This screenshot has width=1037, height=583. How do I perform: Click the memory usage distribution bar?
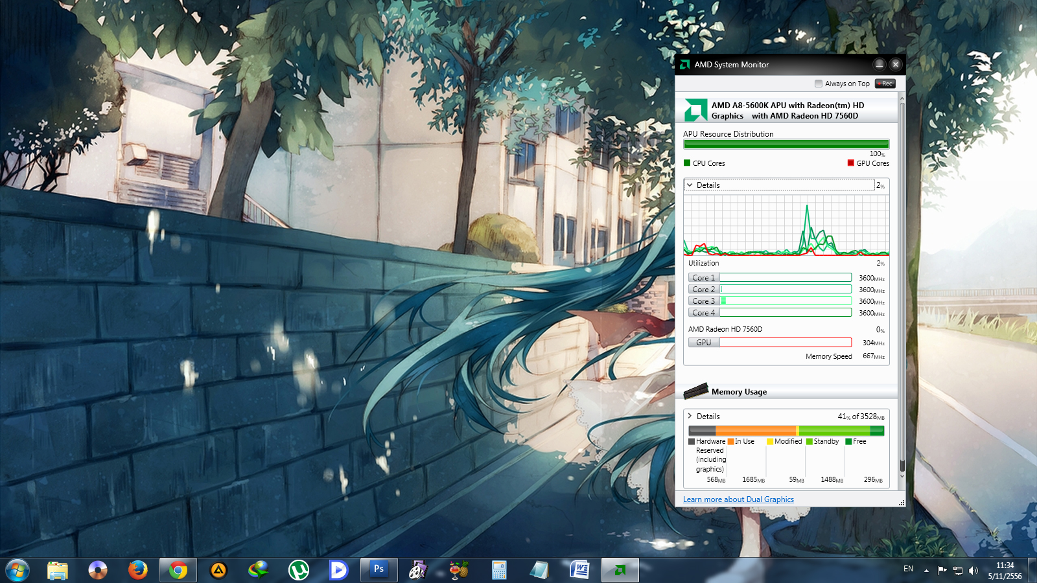786,431
